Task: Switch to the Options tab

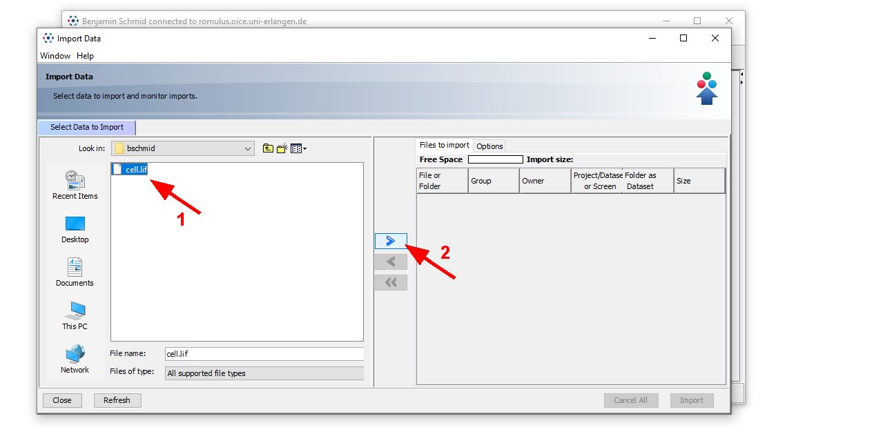Action: [489, 146]
